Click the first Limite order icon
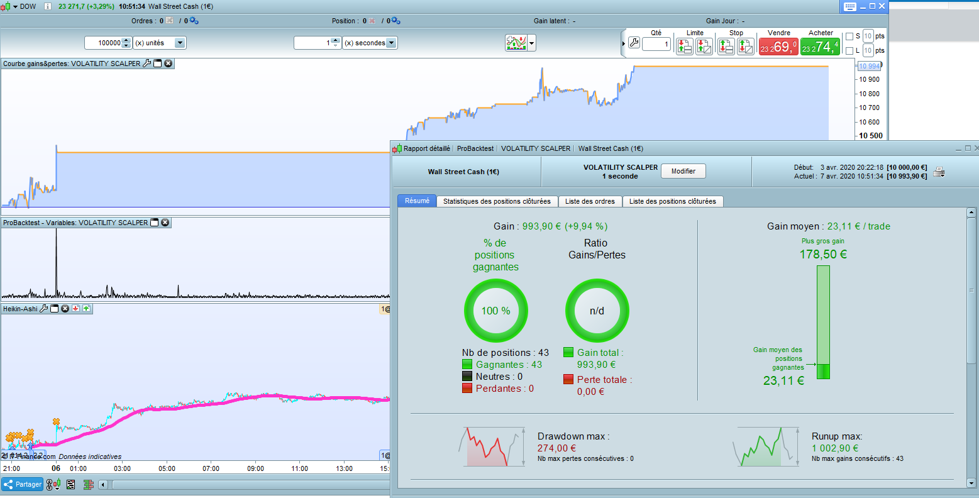 click(x=684, y=47)
